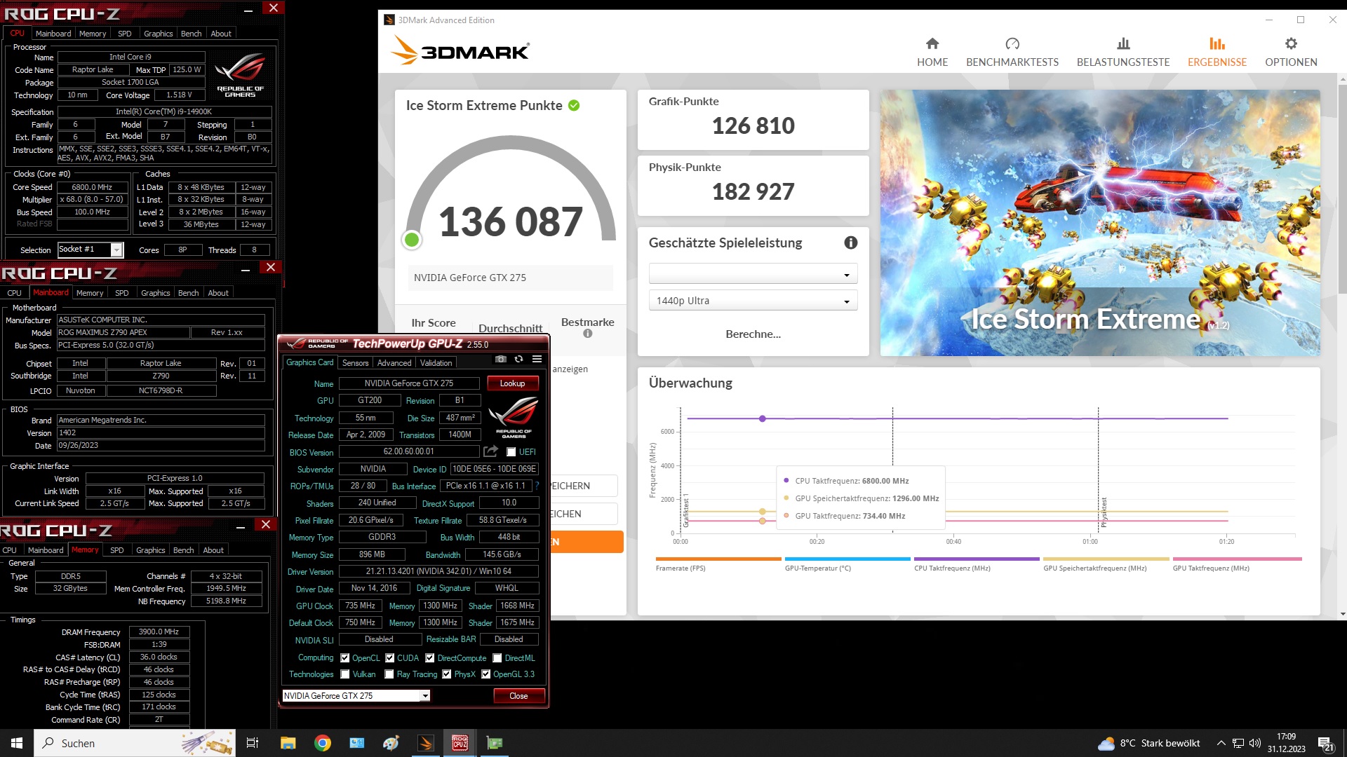This screenshot has width=1347, height=757.
Task: Open the GPU selector dropdown in GPU-Z
Action: [356, 695]
